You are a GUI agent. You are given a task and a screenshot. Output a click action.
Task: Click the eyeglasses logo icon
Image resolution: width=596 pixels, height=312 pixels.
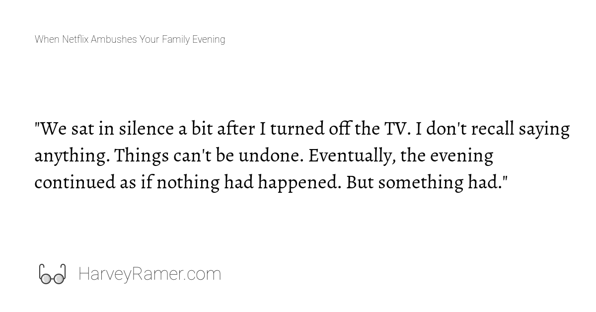52,274
